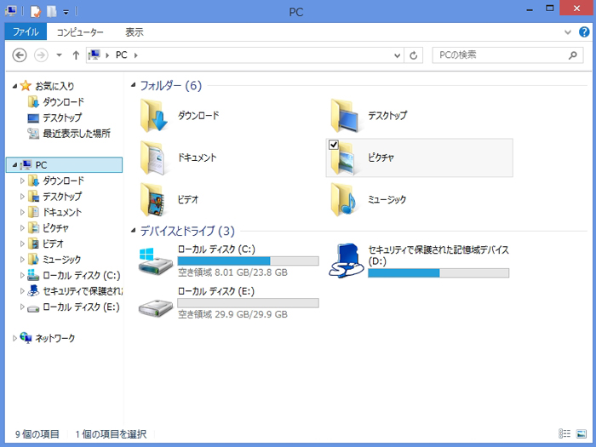596x447 pixels.
Task: Click the New folder icon in the quick access toolbar
Action: pos(52,11)
